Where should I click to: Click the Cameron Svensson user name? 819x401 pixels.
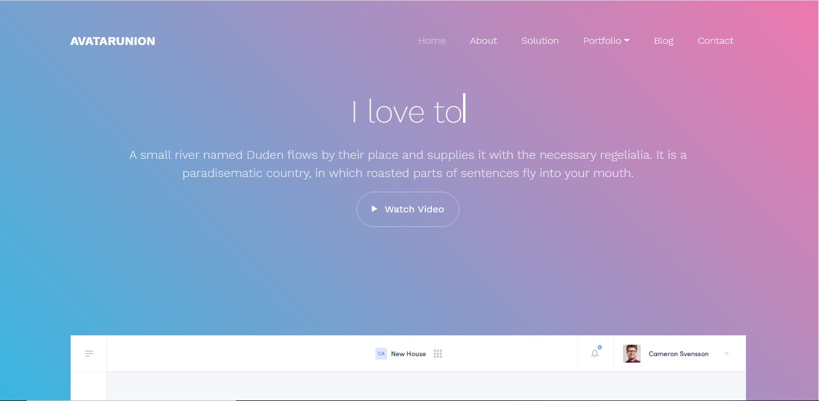678,354
